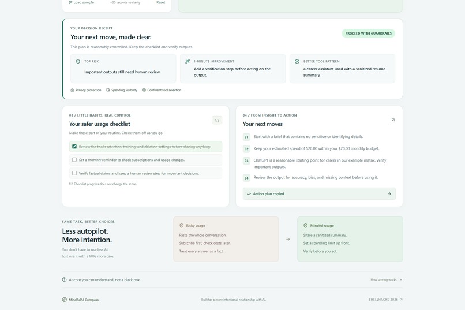Screen dimensions: 465x310
Task: Click 'Set a spending limit up front.' text
Action: (327, 243)
